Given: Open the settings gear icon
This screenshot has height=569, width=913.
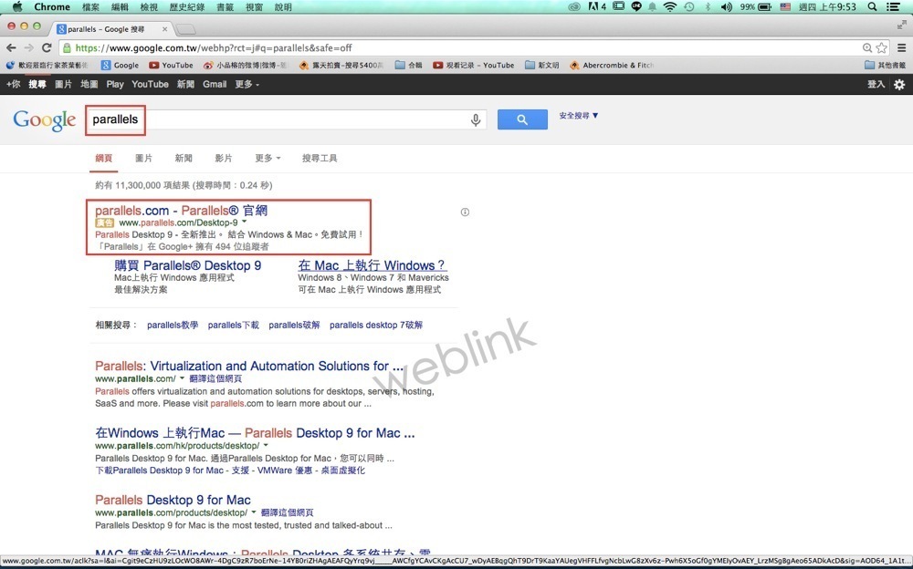Looking at the screenshot, I should [x=899, y=85].
